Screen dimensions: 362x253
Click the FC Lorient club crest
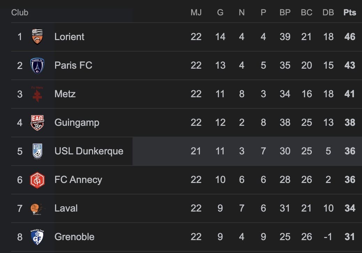point(37,37)
